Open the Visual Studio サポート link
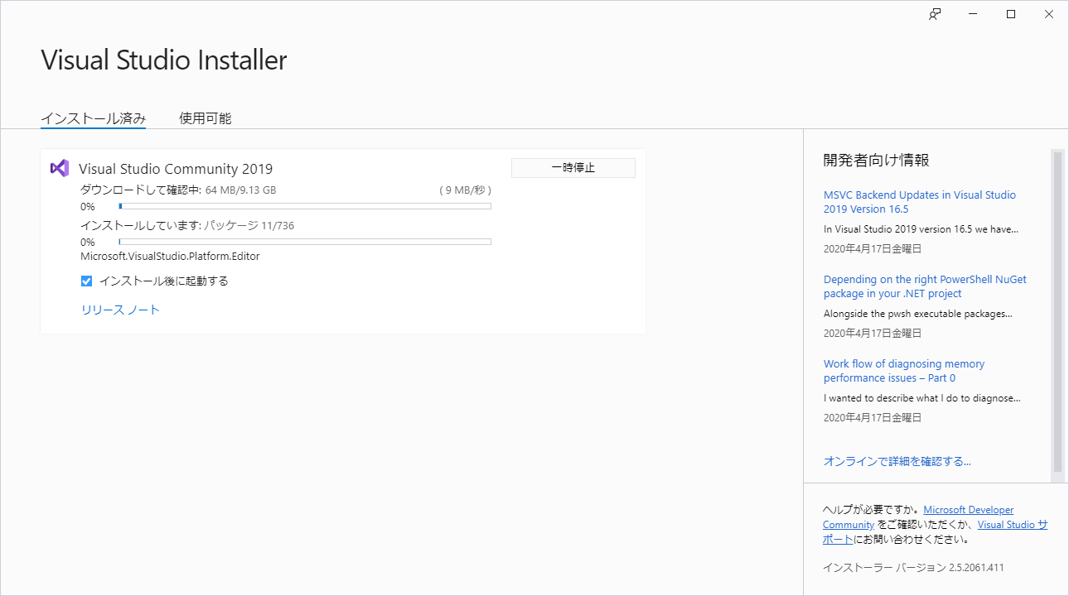This screenshot has height=596, width=1069. [935, 531]
